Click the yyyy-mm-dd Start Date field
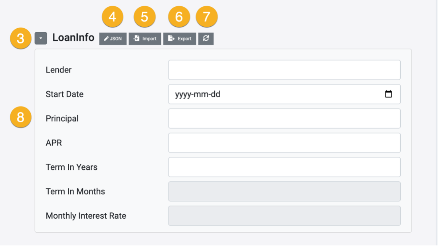Viewport: 439px width, 247px height. click(x=275, y=94)
